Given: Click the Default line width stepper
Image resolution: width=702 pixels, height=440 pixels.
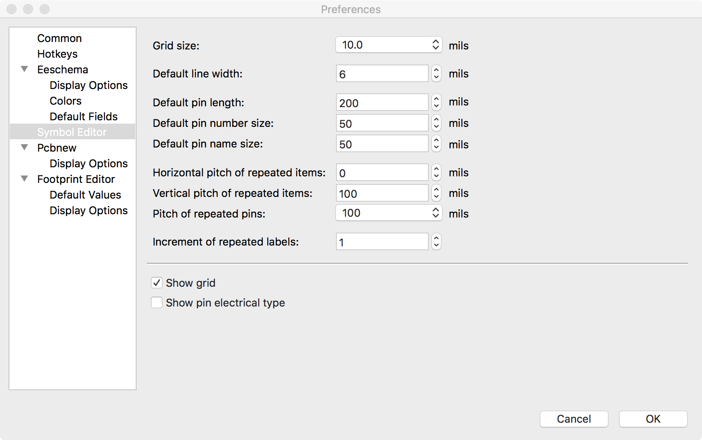Looking at the screenshot, I should tap(436, 74).
